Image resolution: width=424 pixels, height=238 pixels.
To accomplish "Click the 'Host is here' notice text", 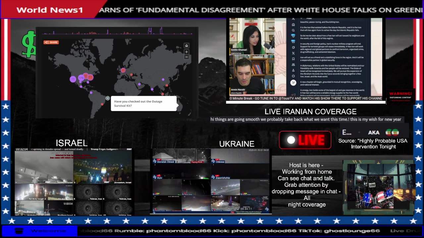I will point(306,185).
